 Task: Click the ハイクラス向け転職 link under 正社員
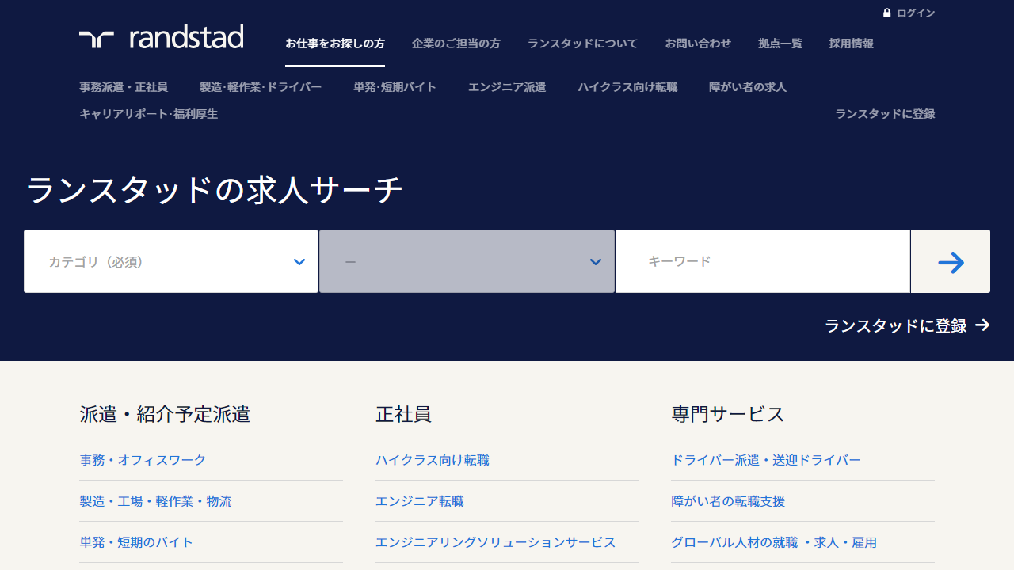tap(433, 460)
